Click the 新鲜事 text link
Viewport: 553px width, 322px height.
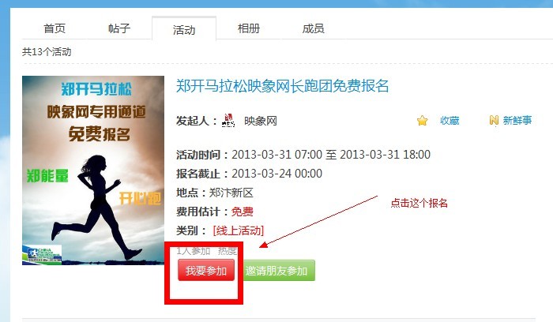click(517, 121)
